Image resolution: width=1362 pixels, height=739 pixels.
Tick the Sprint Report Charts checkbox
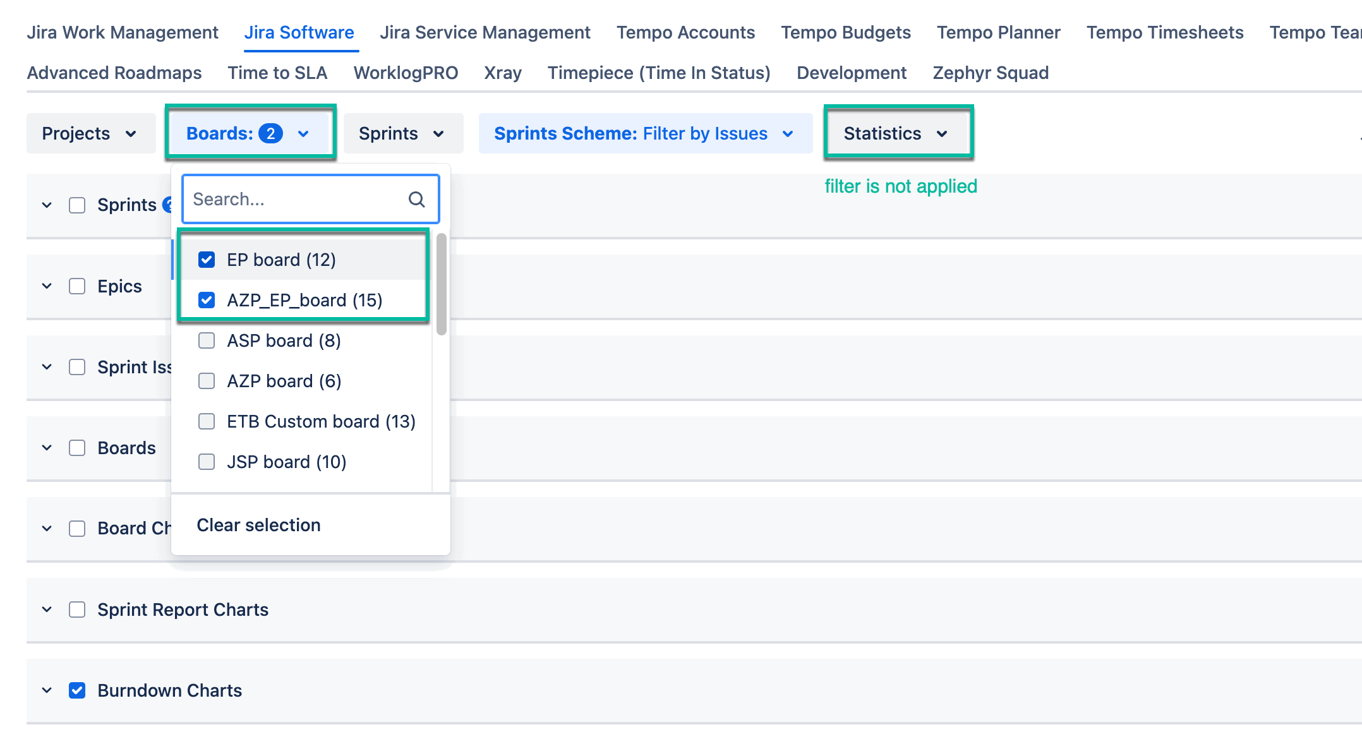click(x=77, y=610)
